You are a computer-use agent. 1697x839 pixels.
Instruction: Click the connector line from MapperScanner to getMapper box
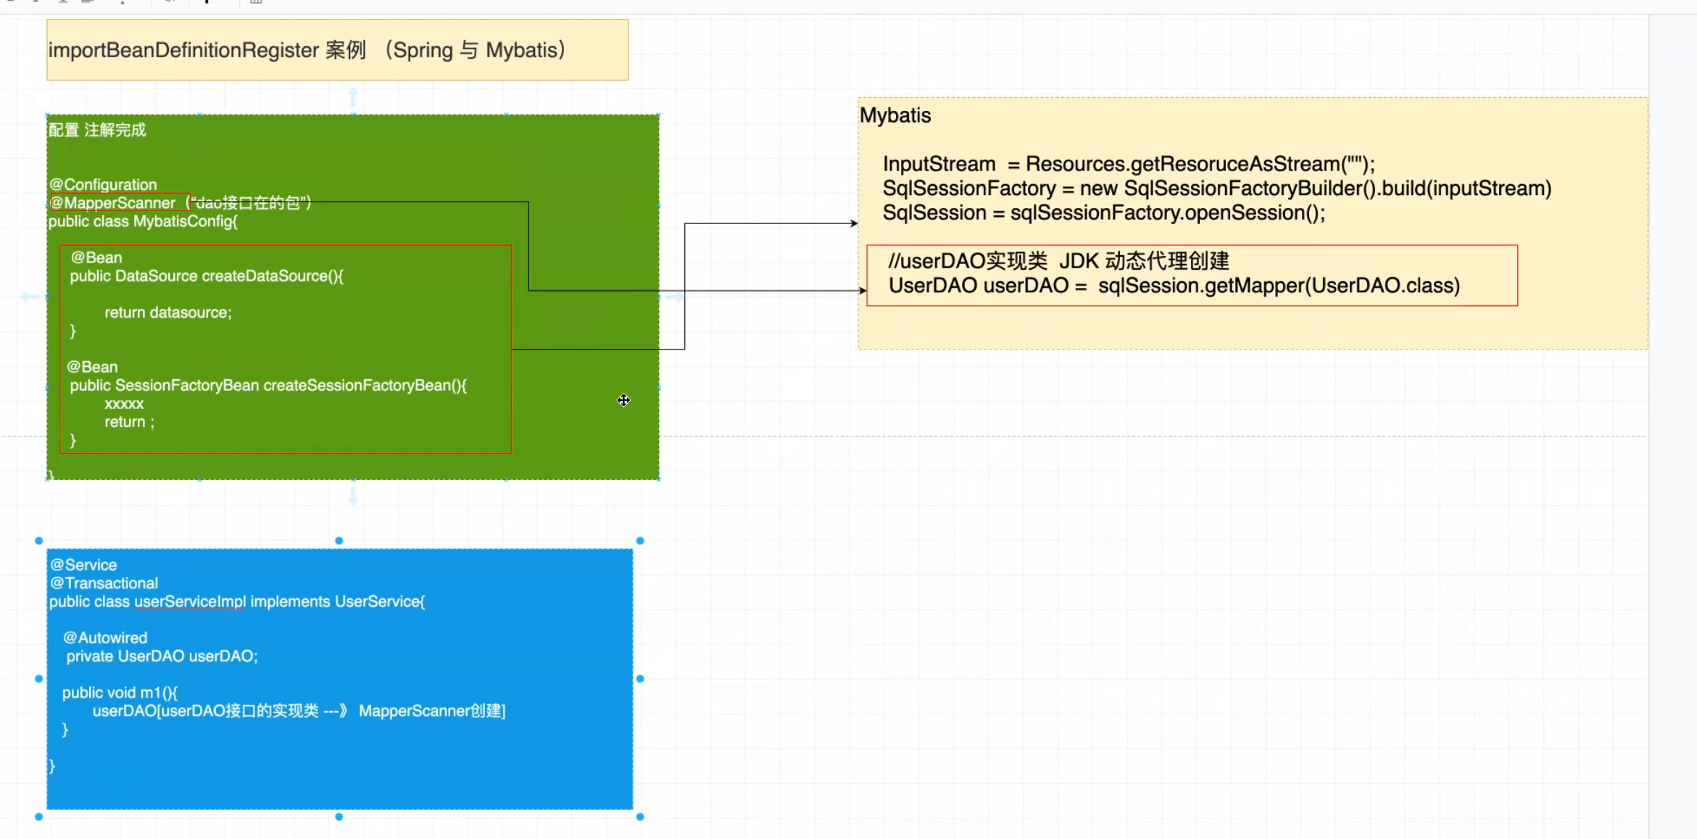point(528,247)
